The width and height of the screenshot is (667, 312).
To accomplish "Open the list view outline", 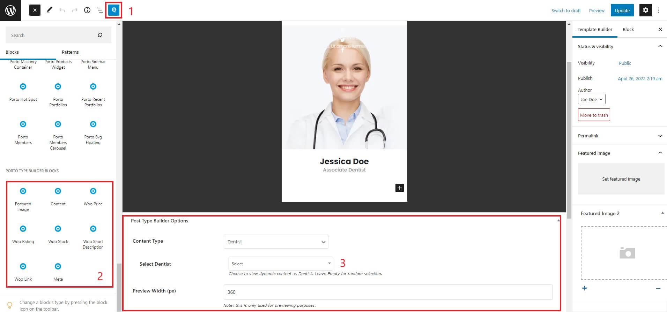I will coord(100,10).
